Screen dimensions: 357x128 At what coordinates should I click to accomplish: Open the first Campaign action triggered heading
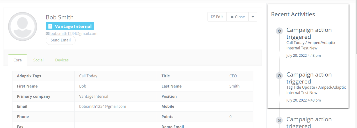tap(309, 33)
